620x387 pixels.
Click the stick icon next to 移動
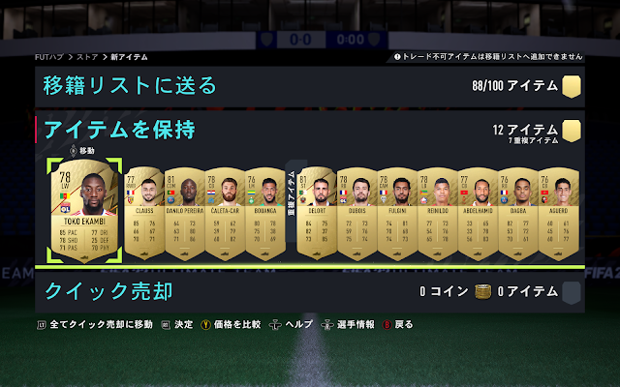[74, 151]
